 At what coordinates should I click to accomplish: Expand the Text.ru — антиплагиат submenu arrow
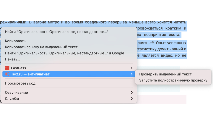[x=132, y=74]
